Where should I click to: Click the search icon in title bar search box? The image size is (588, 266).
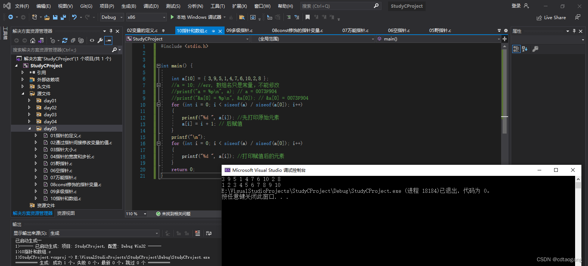coord(376,6)
